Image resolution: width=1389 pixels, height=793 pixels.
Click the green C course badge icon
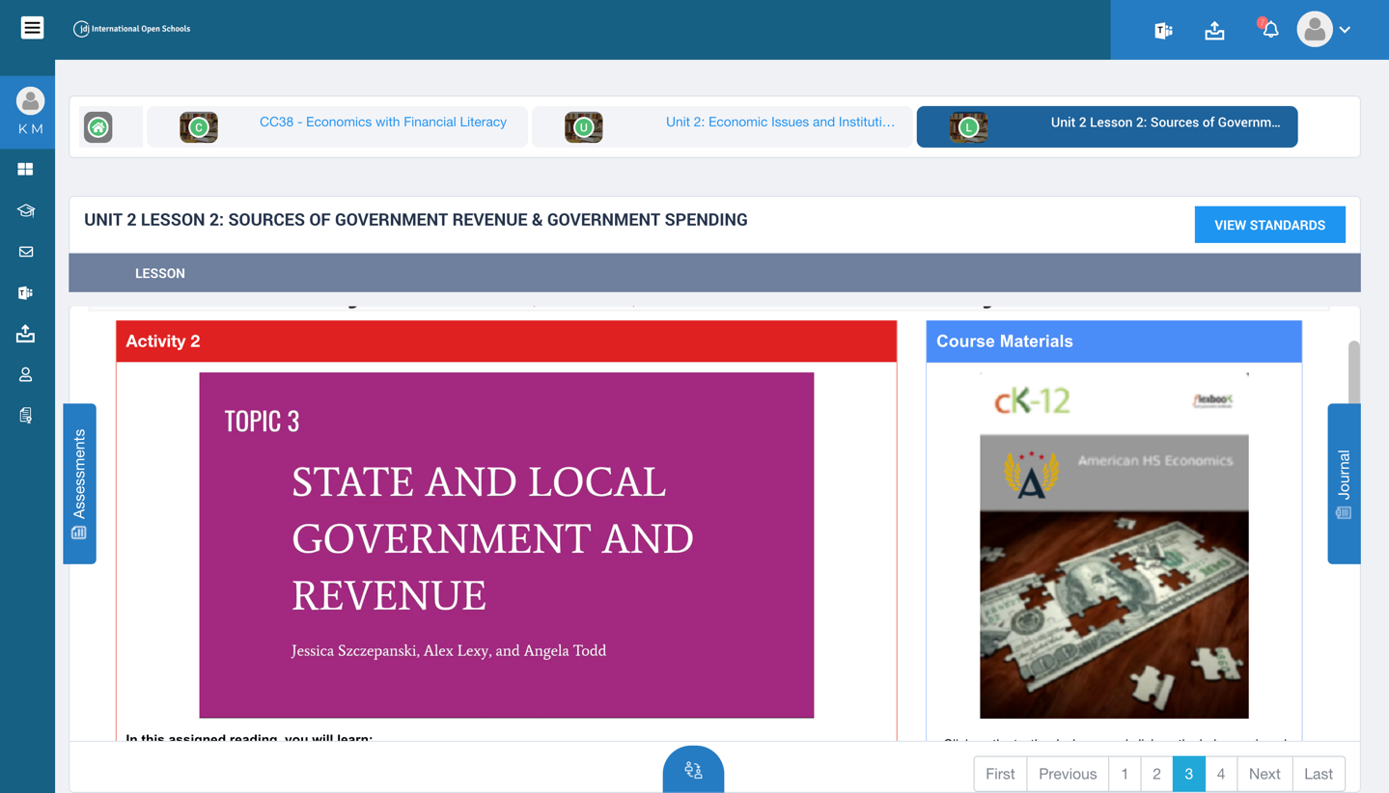point(199,127)
